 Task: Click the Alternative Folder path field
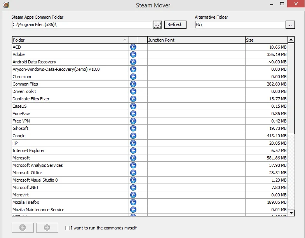239,24
